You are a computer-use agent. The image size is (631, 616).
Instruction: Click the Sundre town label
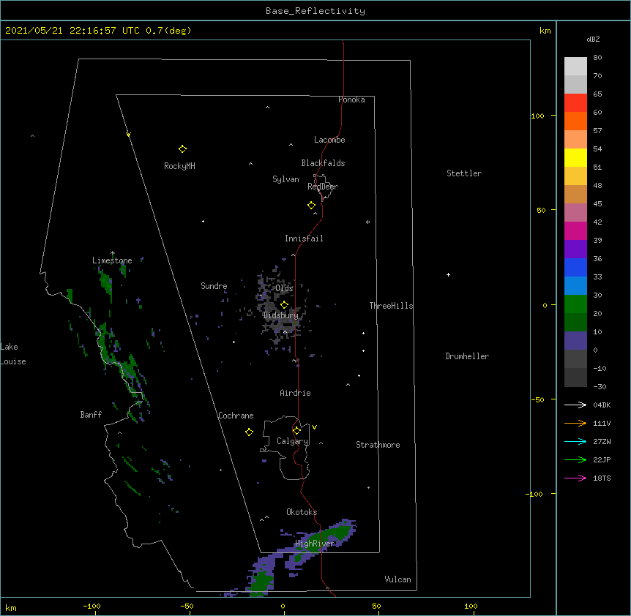[214, 286]
